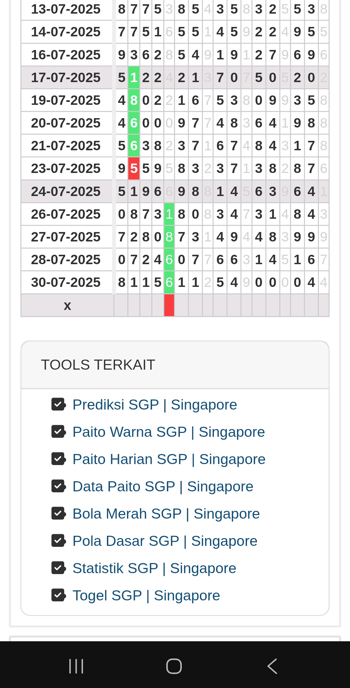The image size is (350, 688).
Task: Tap the Android recent apps button
Action: [x=76, y=666]
